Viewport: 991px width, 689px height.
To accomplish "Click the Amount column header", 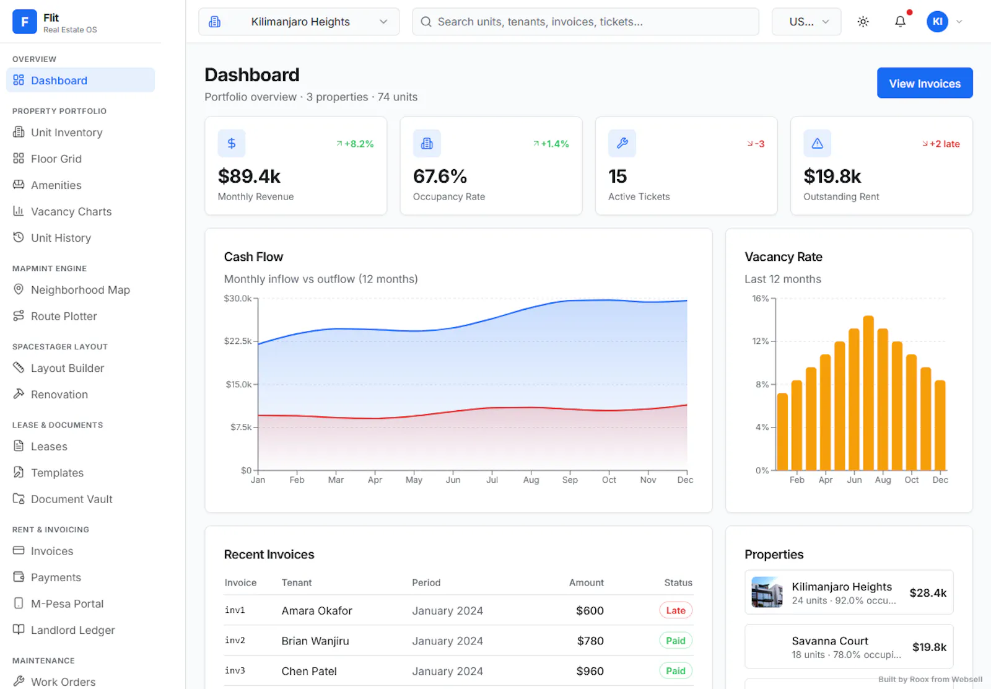I will point(586,582).
